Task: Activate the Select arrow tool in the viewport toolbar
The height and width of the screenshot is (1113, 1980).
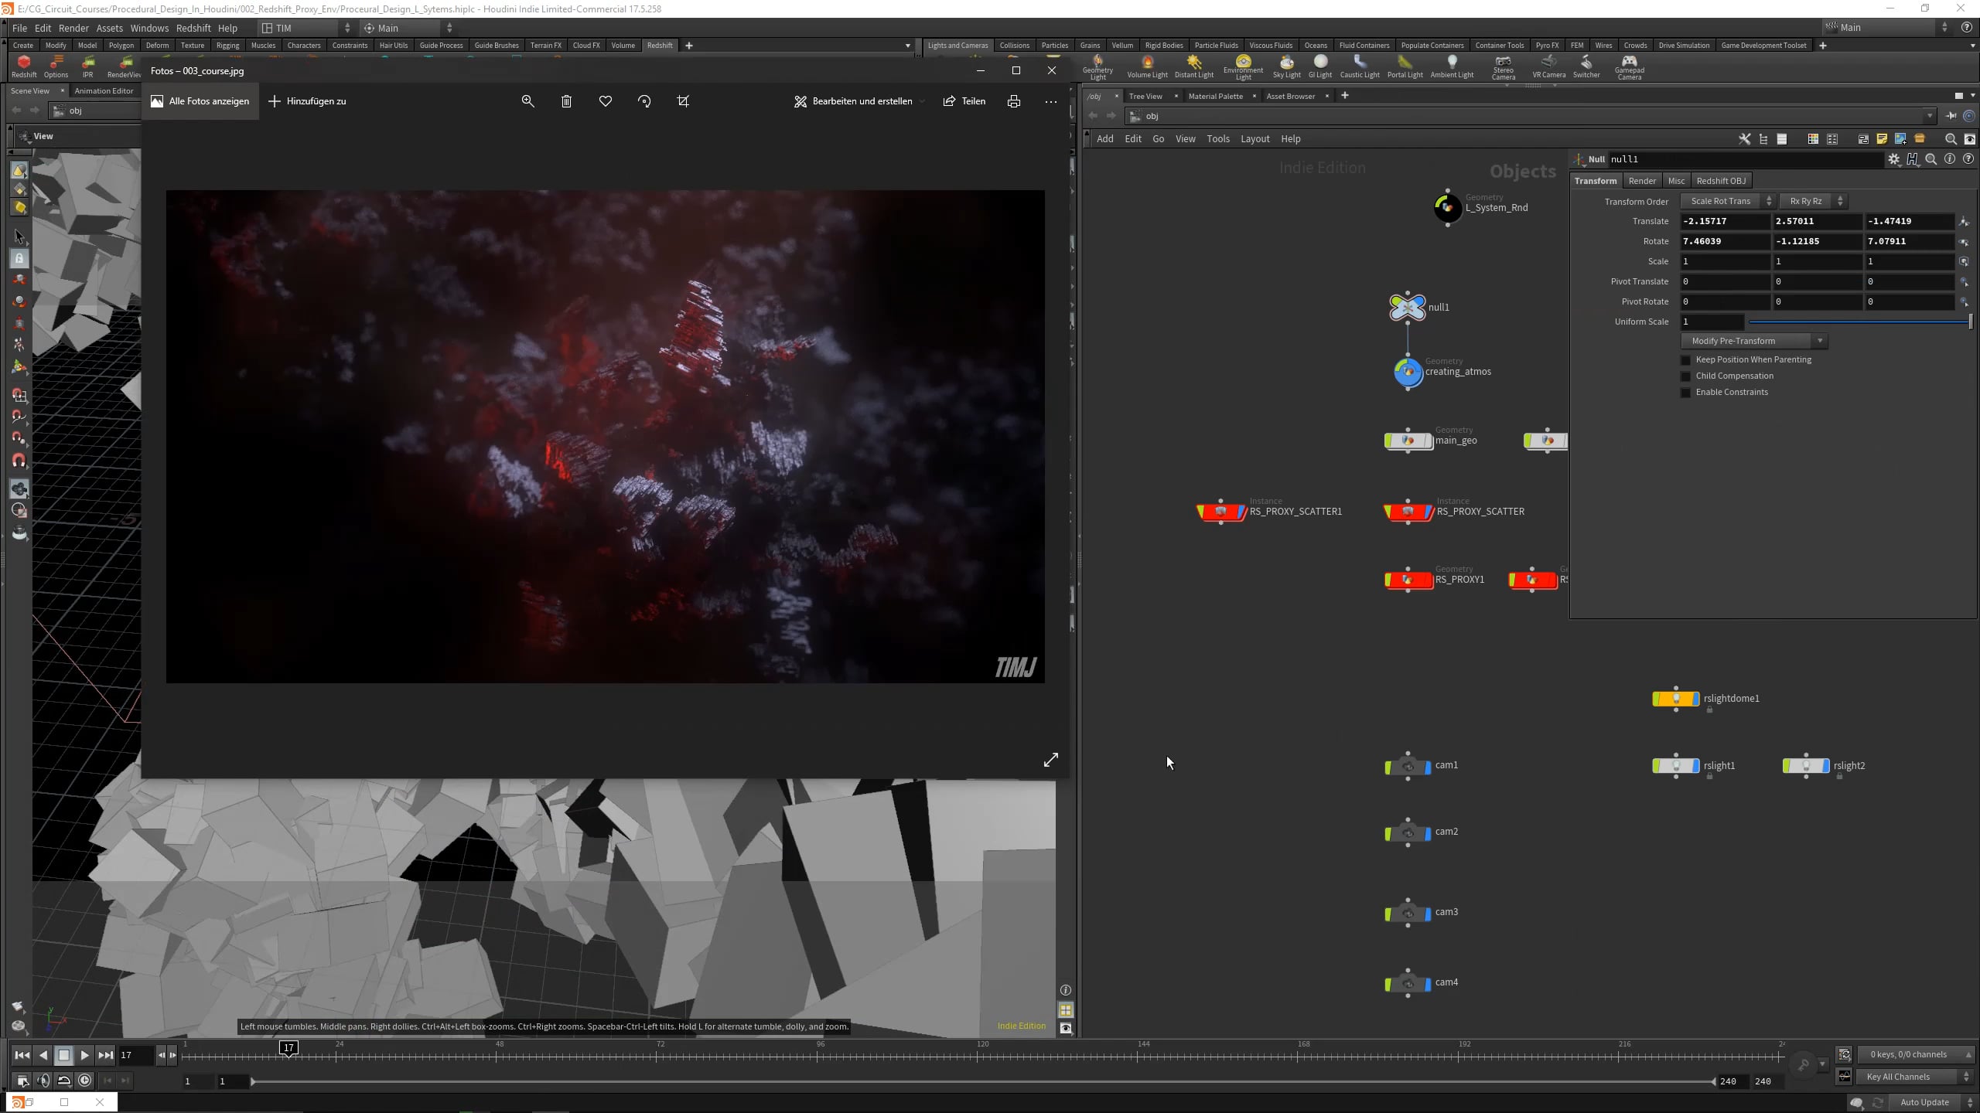Action: [19, 237]
